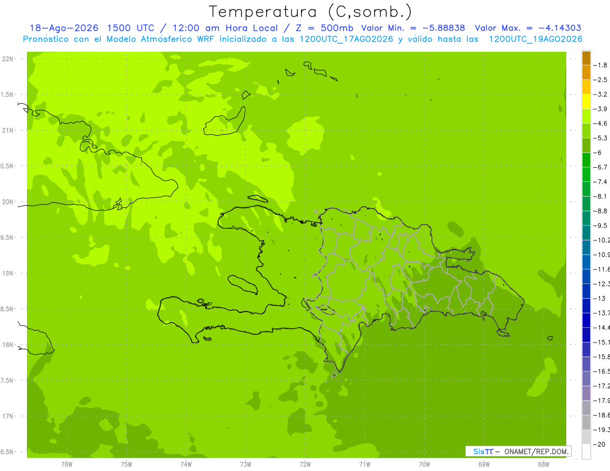
Task: Click the yellow swatch between -3.2 and -3.9
Action: (x=586, y=102)
